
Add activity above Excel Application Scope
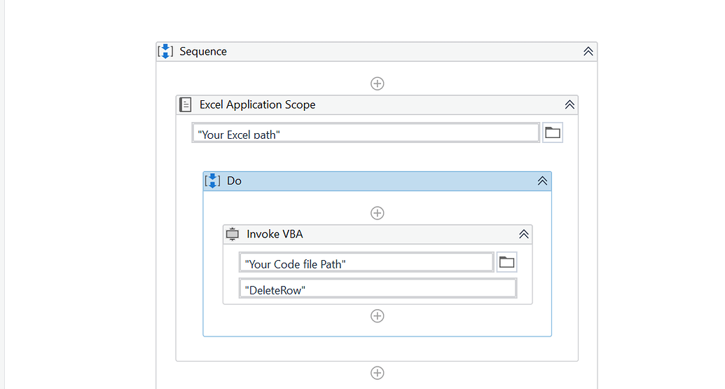(x=377, y=83)
